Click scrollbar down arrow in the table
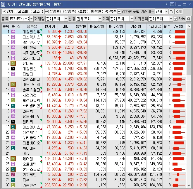 (189, 185)
